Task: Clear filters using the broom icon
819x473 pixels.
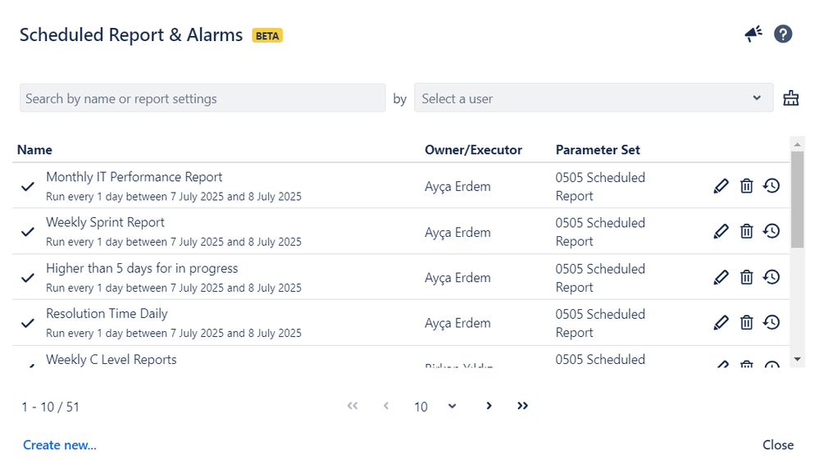Action: pyautogui.click(x=790, y=98)
